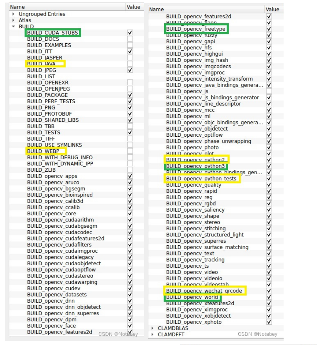
Task: Select the BUILD_opencv_saliency entry
Action: point(195,210)
